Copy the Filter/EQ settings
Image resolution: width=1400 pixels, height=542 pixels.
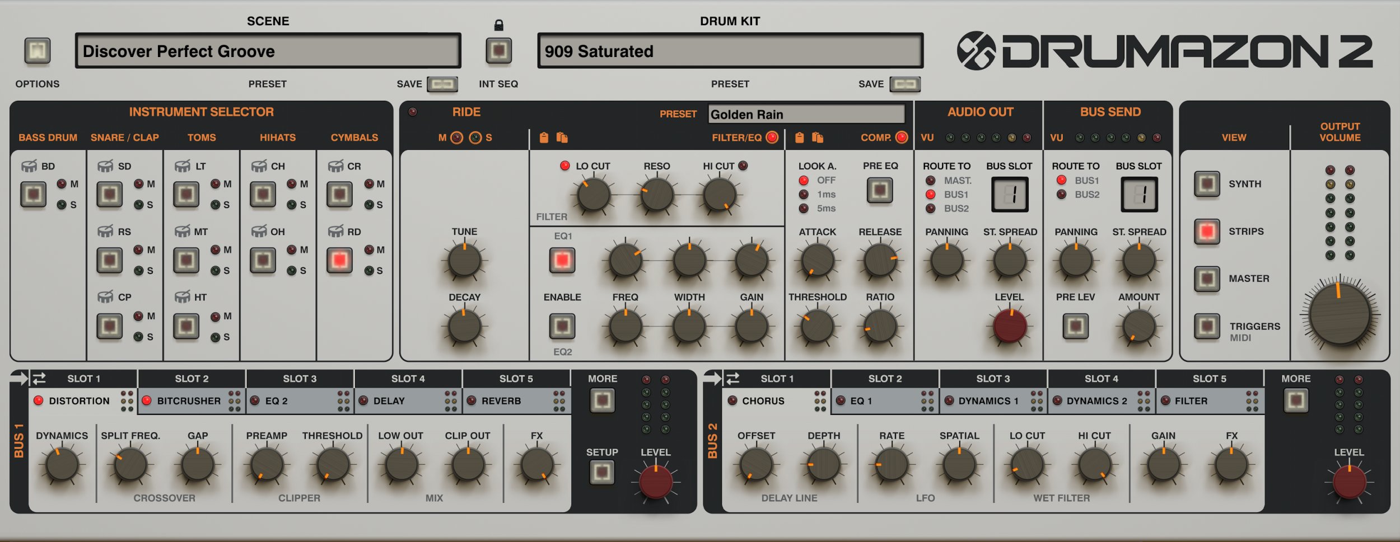click(544, 138)
